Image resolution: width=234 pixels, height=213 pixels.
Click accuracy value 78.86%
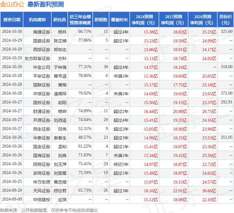pyautogui.click(x=85, y=76)
